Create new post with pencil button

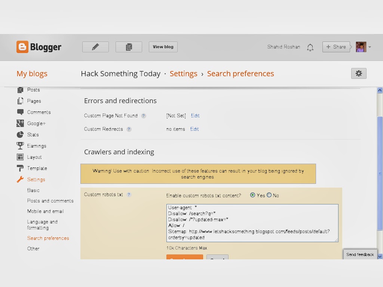pos(95,47)
